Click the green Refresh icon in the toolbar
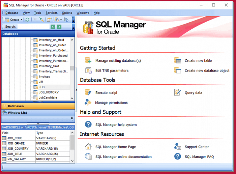236x174 pixels. click(27, 20)
